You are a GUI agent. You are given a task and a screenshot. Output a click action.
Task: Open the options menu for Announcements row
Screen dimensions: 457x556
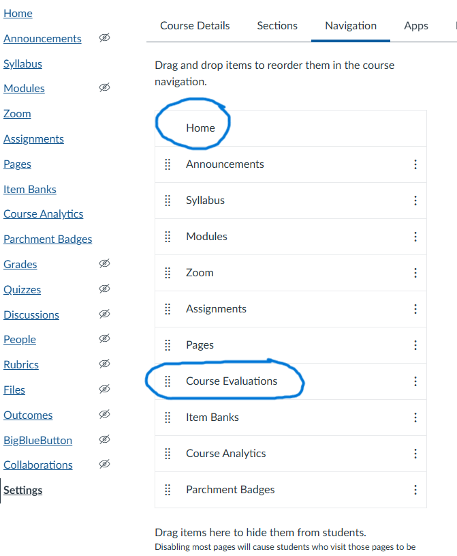(415, 164)
